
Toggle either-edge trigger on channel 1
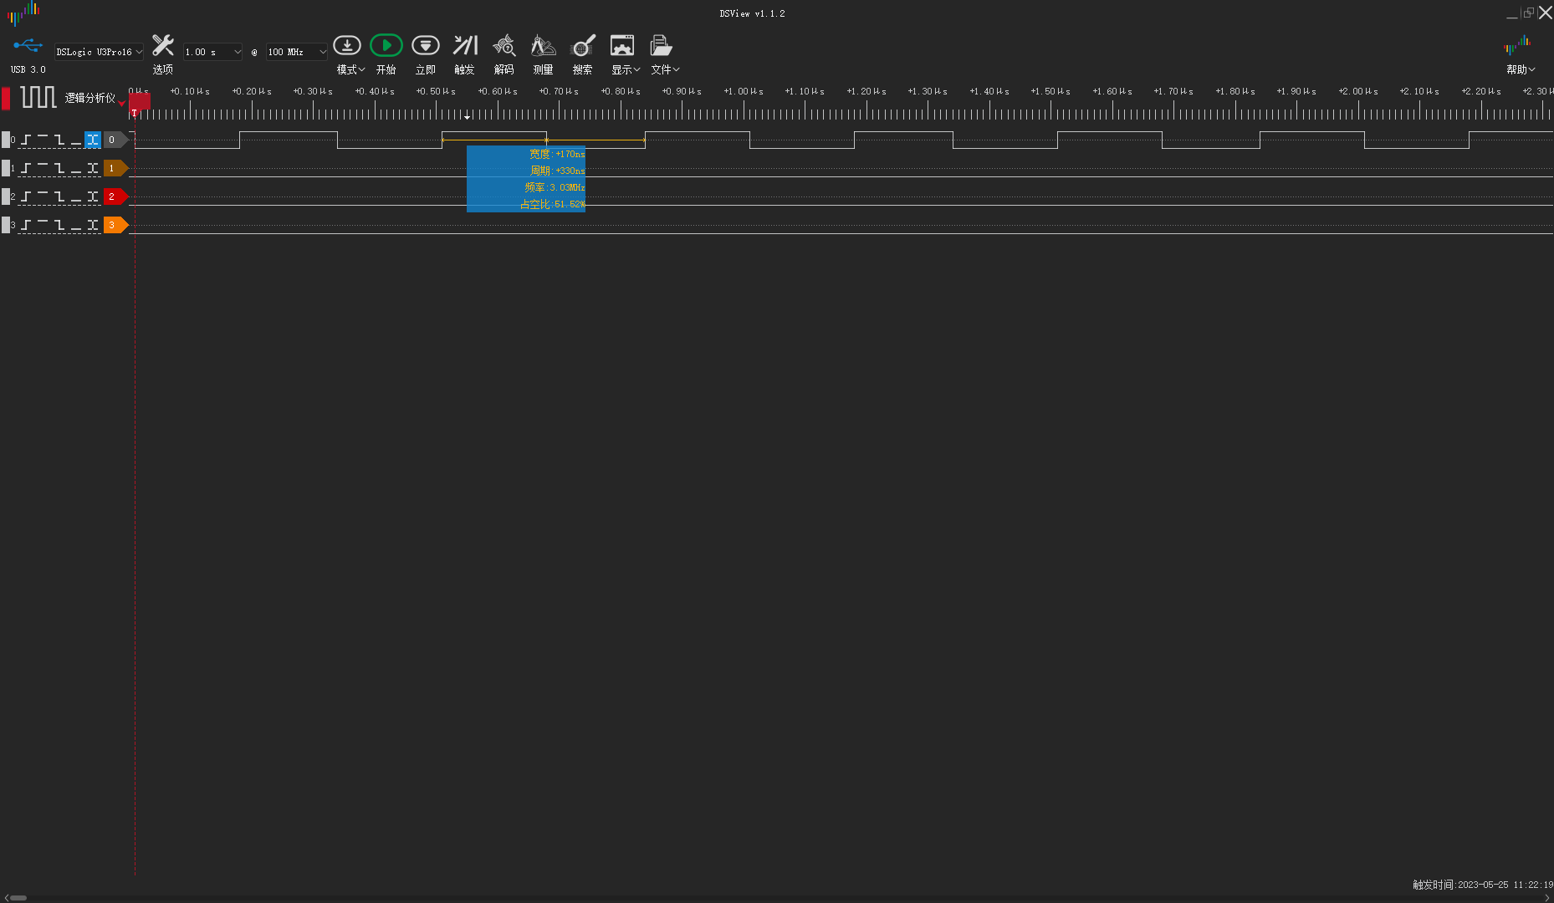[x=93, y=168]
